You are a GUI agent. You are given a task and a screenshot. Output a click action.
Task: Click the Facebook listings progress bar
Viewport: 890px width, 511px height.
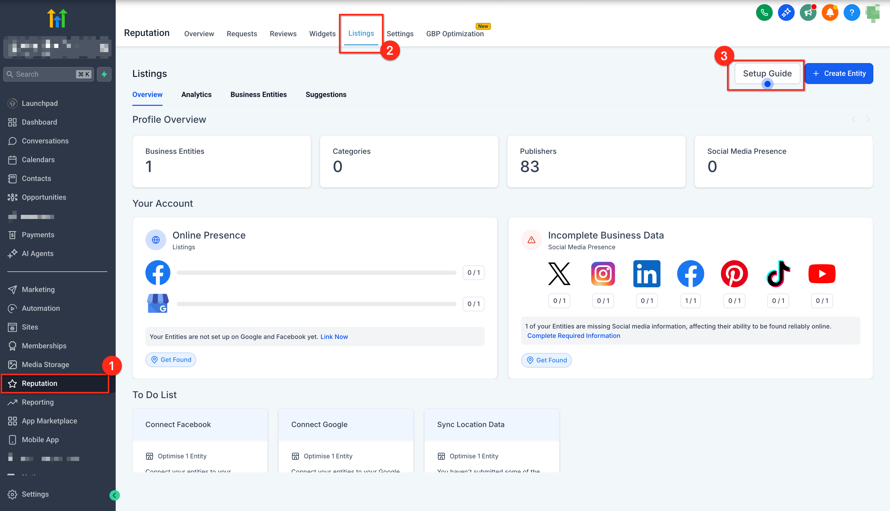(316, 273)
